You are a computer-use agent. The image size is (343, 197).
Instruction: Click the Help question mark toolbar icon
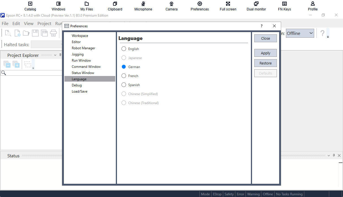tap(322, 33)
